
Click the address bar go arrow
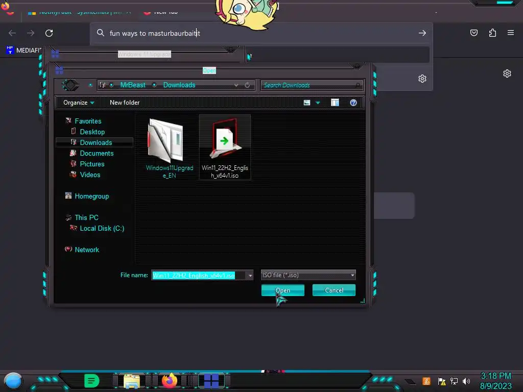click(422, 33)
